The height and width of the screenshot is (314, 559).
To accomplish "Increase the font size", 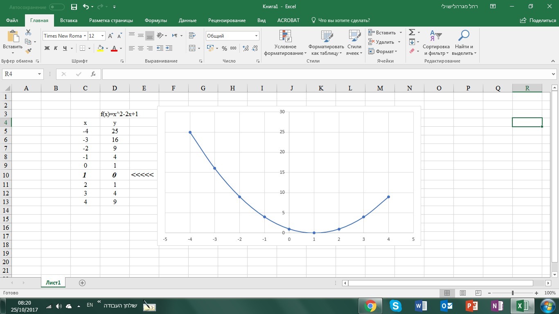I will [x=110, y=36].
